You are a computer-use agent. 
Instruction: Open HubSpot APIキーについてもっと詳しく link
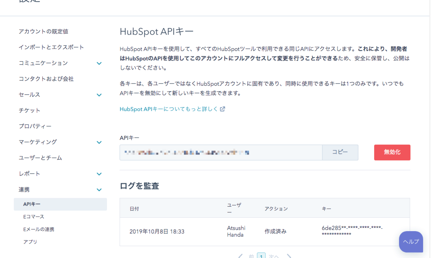pos(169,109)
